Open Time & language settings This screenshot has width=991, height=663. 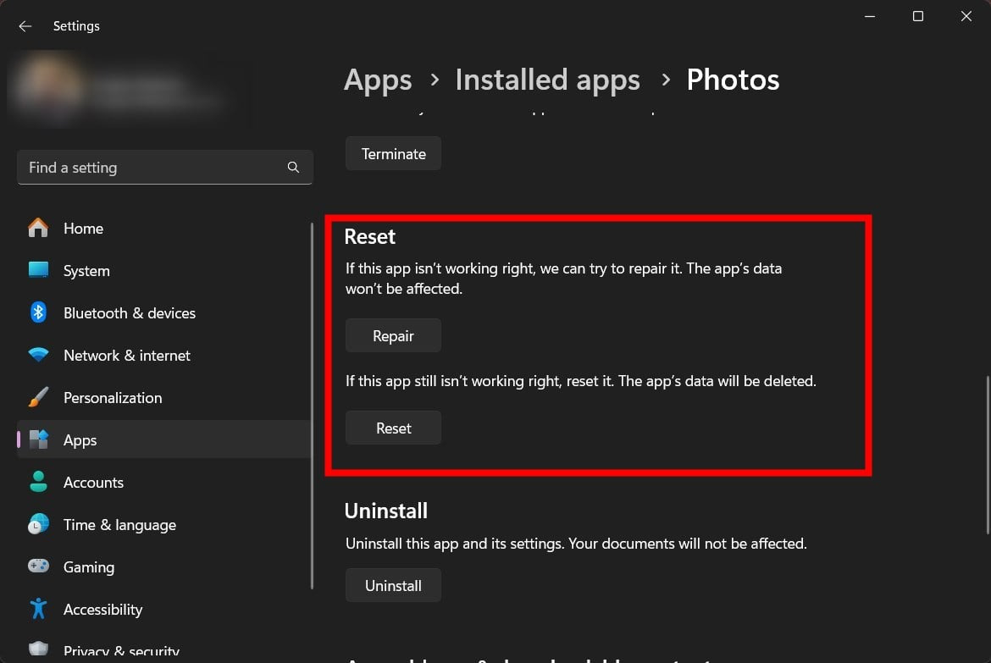pos(163,525)
